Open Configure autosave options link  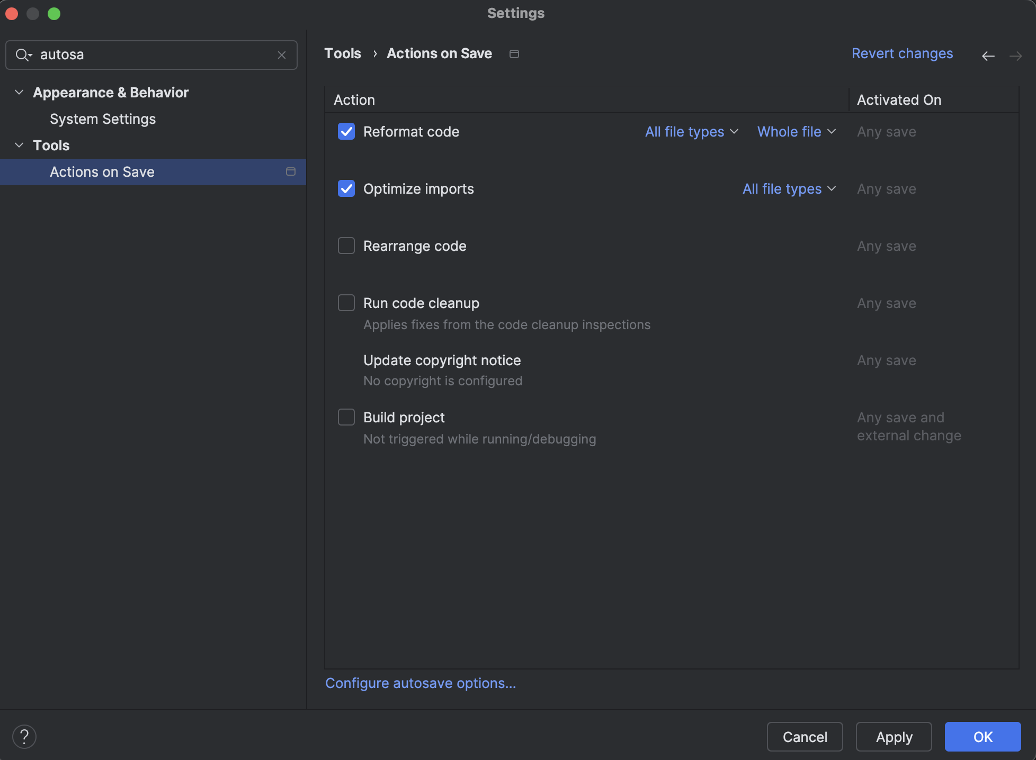tap(421, 683)
